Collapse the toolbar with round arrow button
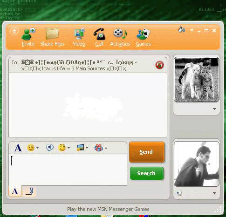 (x=14, y=31)
